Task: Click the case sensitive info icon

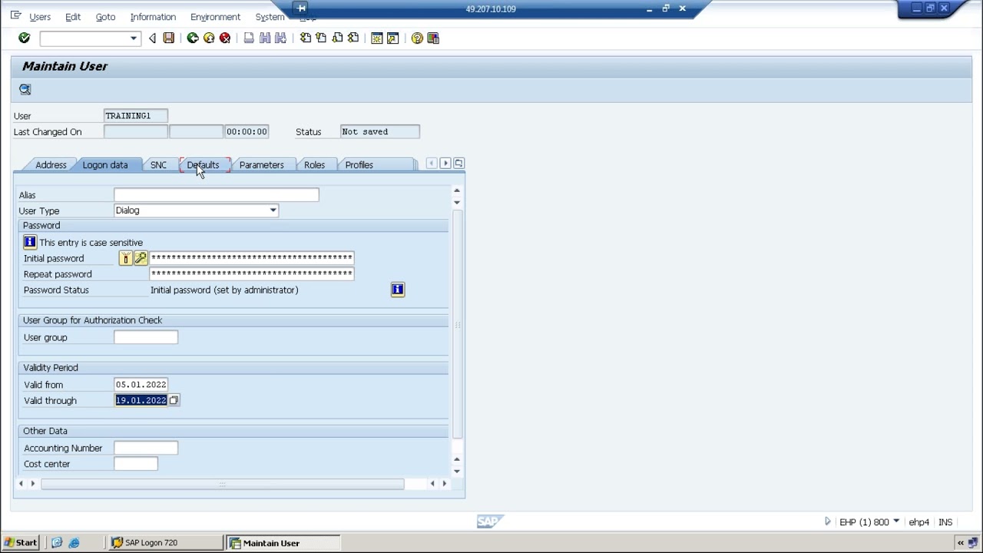Action: tap(30, 242)
